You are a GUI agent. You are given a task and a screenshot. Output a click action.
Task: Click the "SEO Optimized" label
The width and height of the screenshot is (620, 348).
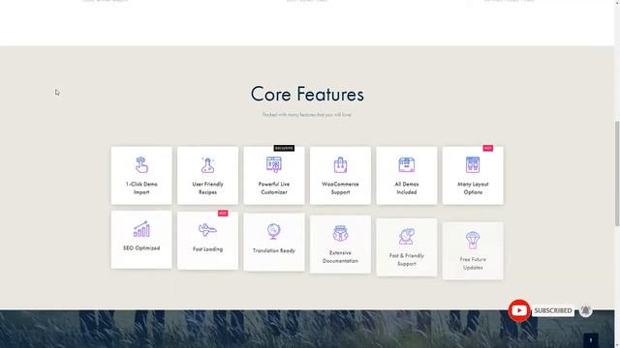point(141,248)
